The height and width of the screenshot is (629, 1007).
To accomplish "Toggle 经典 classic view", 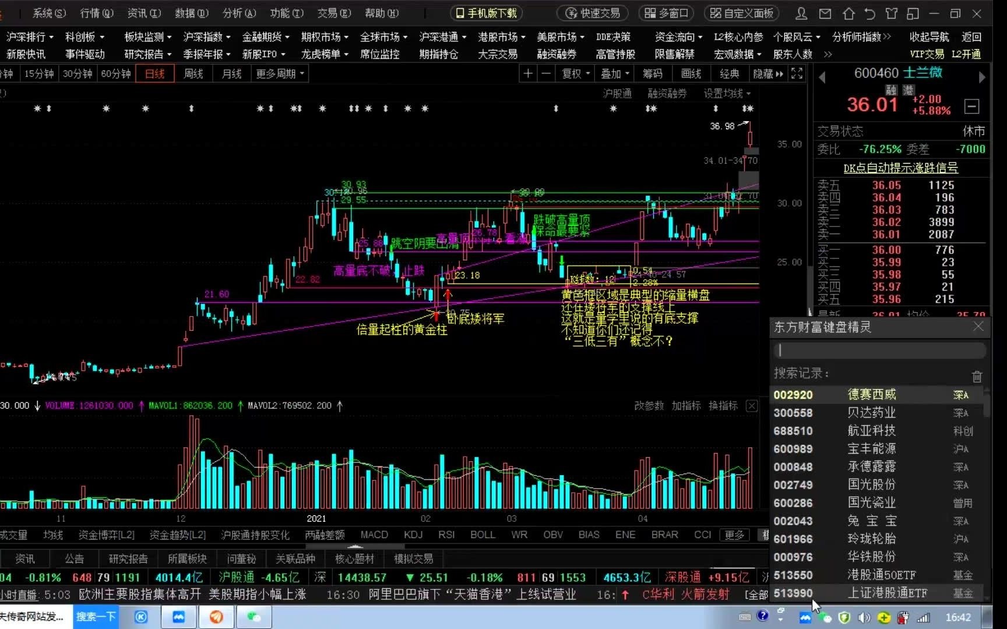I will click(x=730, y=73).
